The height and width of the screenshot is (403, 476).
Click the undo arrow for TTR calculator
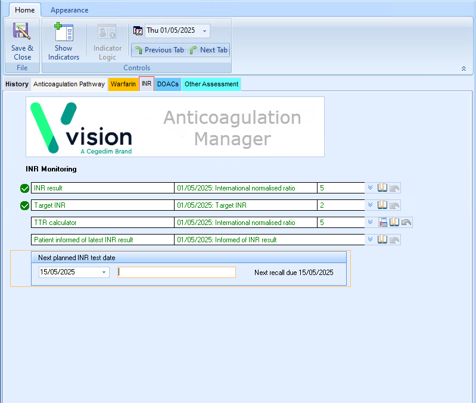point(406,222)
